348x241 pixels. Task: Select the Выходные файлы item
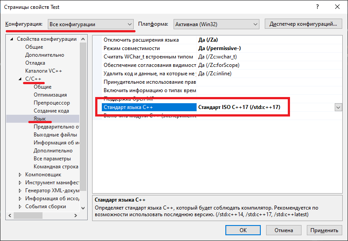[x=55, y=135]
